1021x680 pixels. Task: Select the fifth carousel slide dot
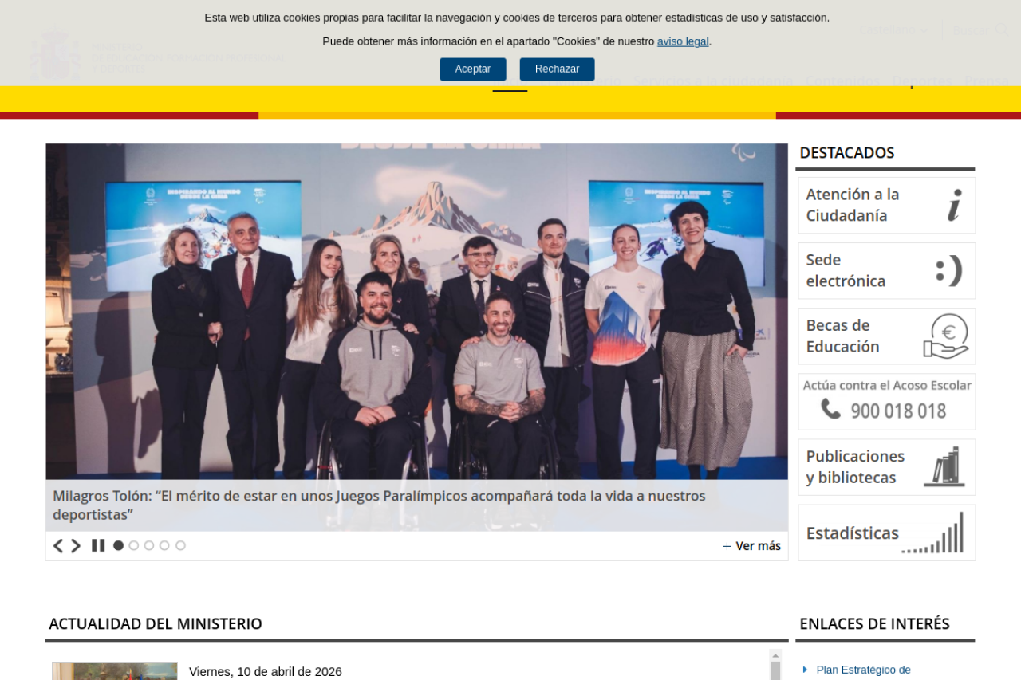click(180, 545)
